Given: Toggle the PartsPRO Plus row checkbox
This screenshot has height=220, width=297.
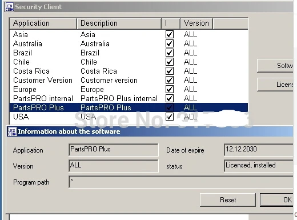Looking at the screenshot, I should (170, 107).
